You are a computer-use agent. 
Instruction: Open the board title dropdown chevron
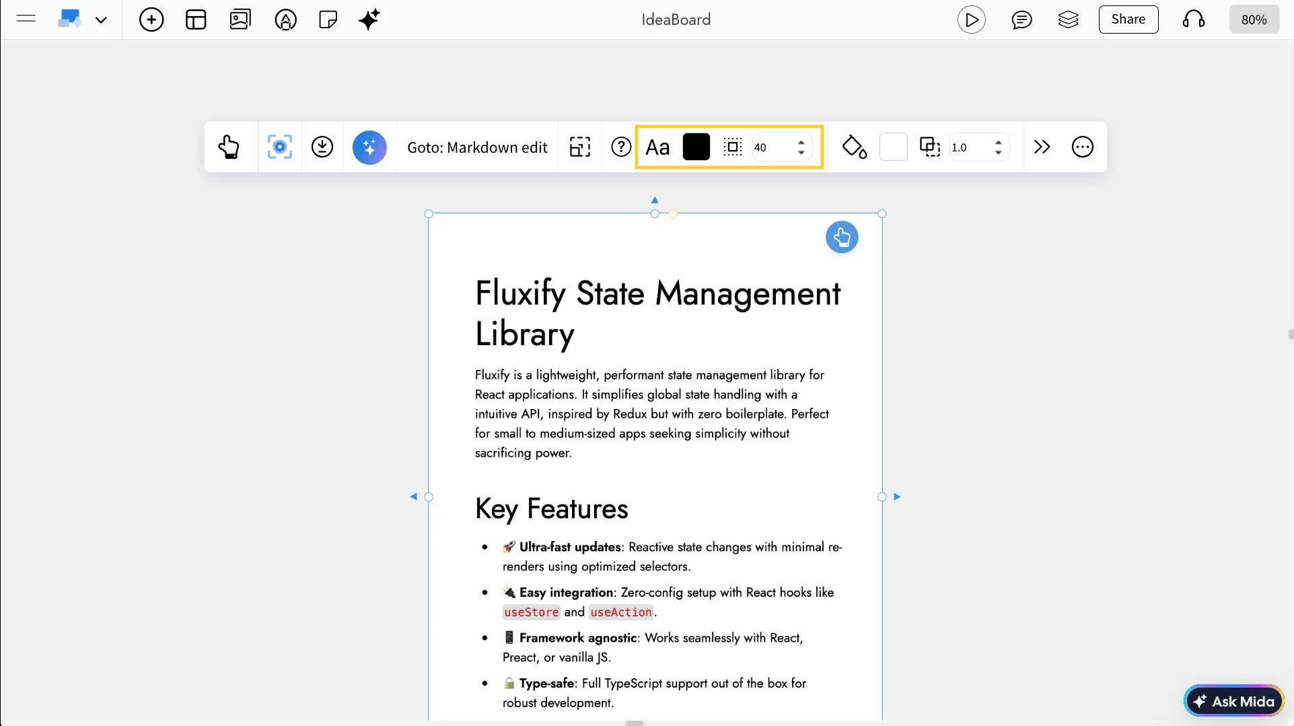(x=102, y=20)
